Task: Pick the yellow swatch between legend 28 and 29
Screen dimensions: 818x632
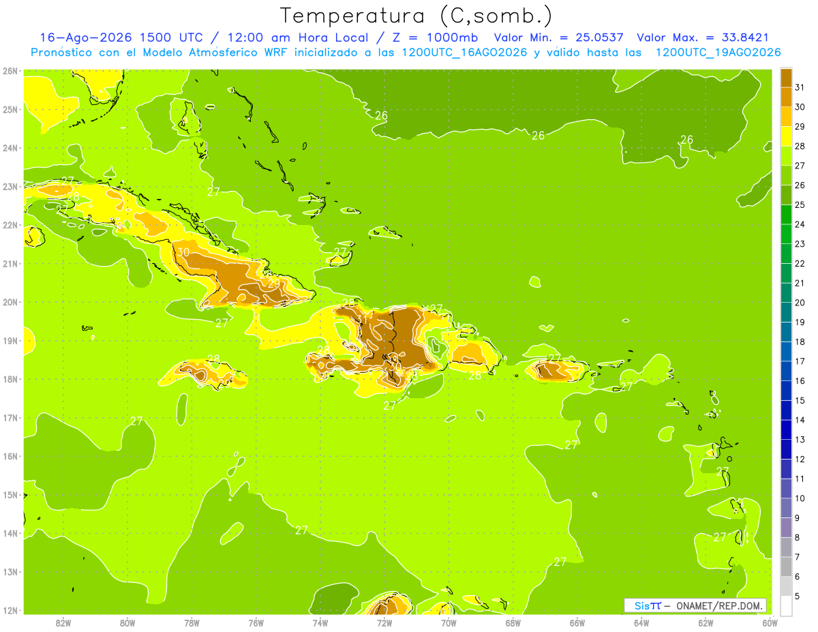Action: coord(787,136)
